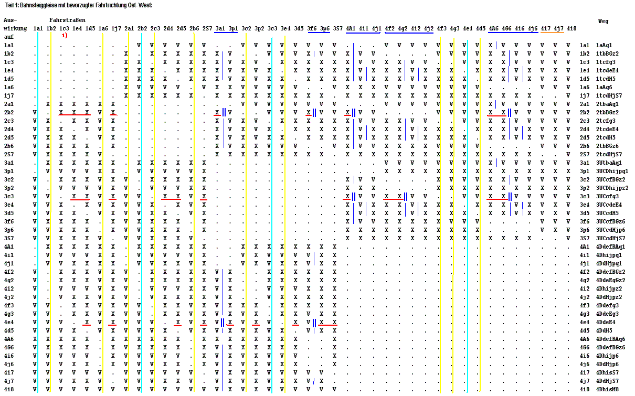The width and height of the screenshot is (635, 396).
Task: Click the top column header '4f2'
Action: click(390, 28)
